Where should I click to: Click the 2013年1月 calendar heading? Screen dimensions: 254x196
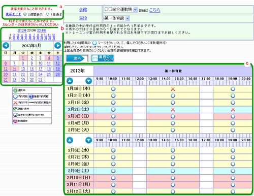(x=31, y=46)
